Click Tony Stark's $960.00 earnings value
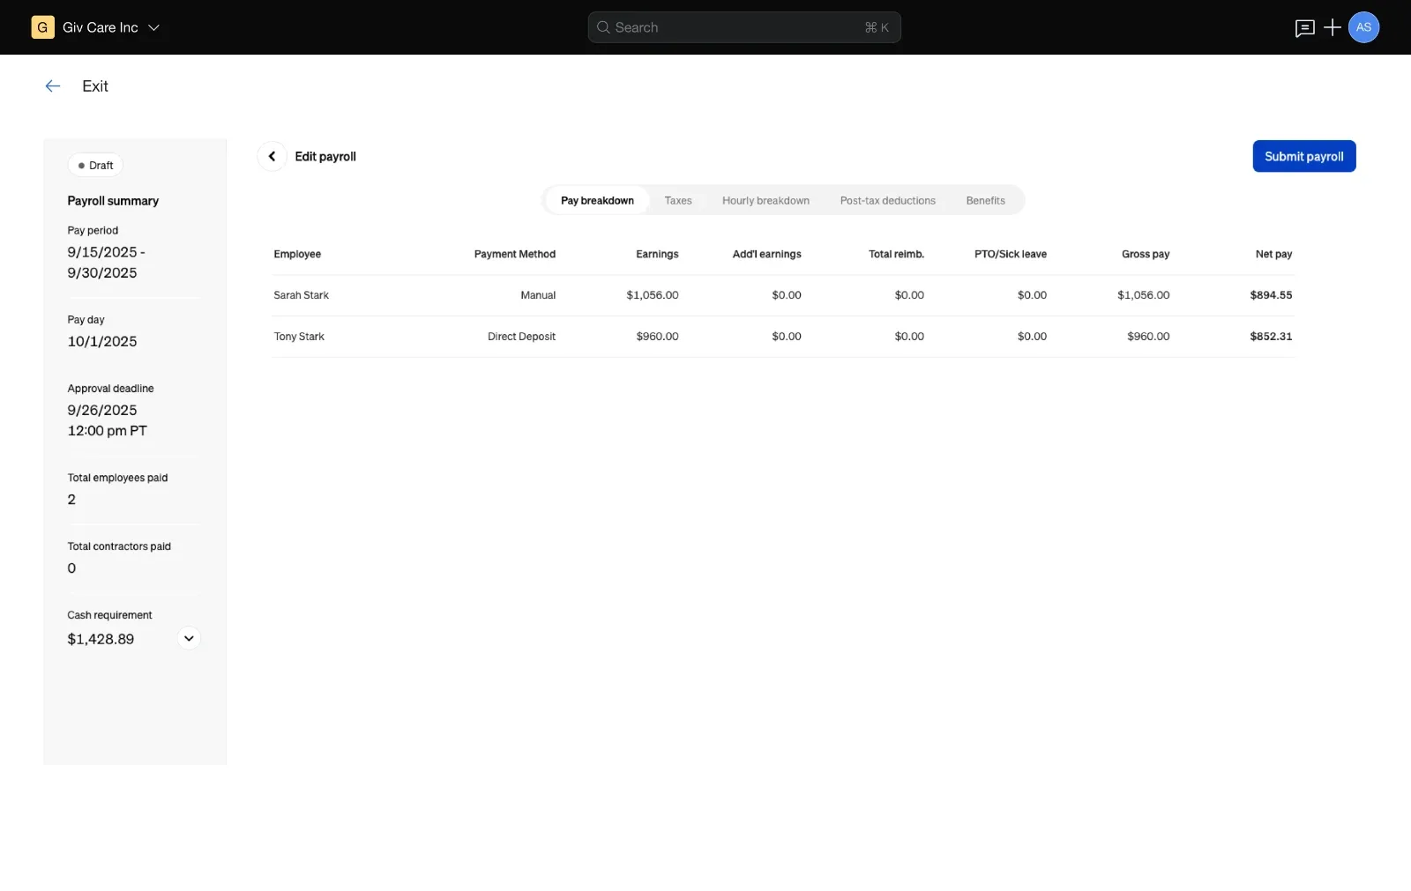The height and width of the screenshot is (891, 1411). click(x=657, y=337)
